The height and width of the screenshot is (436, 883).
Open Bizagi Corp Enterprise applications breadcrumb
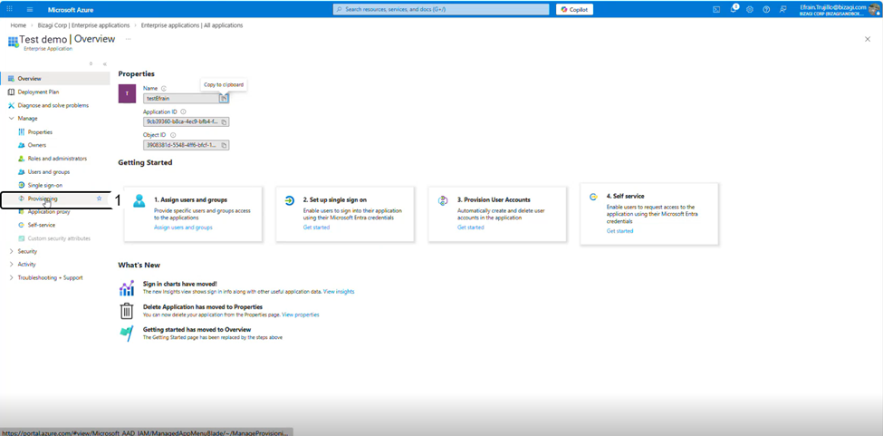pyautogui.click(x=82, y=25)
